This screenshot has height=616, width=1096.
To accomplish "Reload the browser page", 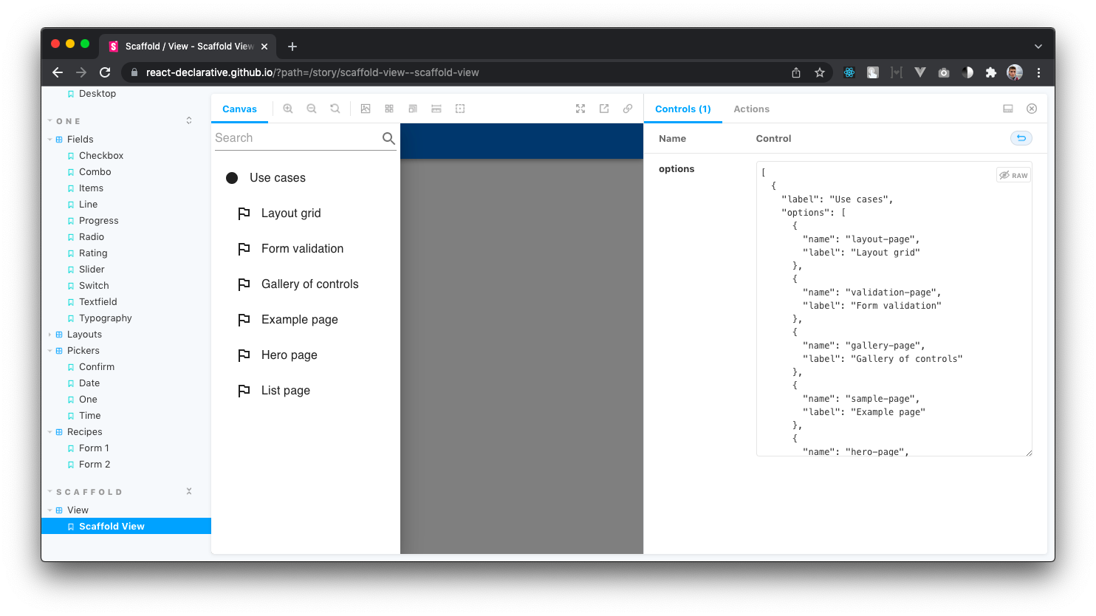I will [x=105, y=72].
